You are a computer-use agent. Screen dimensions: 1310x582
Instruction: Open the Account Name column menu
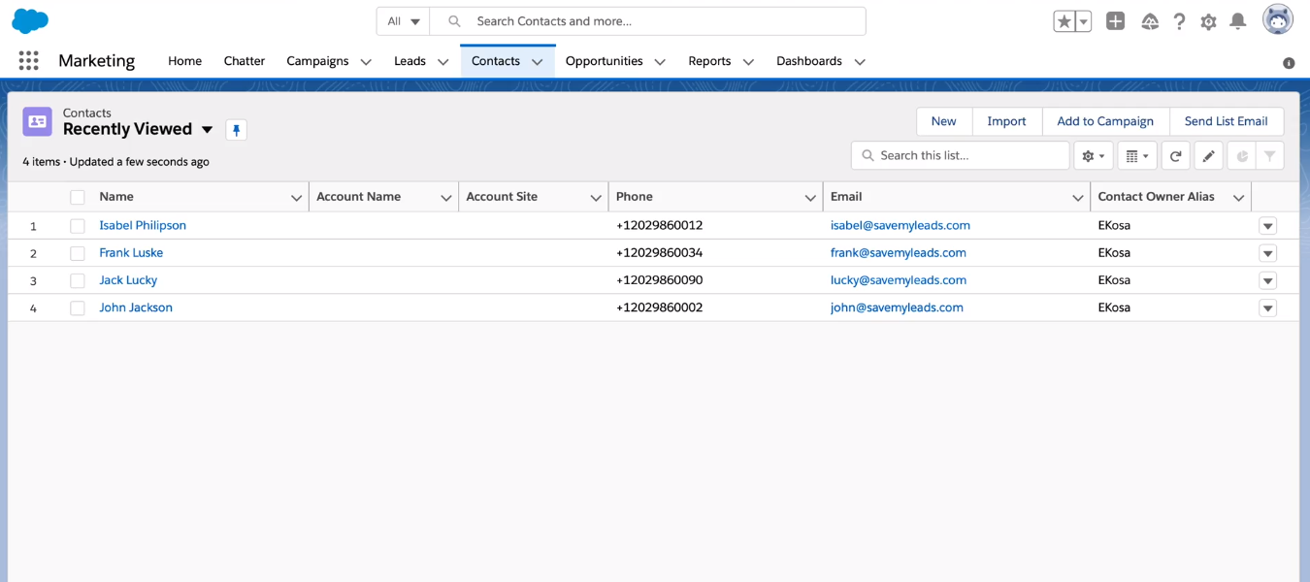coord(445,198)
